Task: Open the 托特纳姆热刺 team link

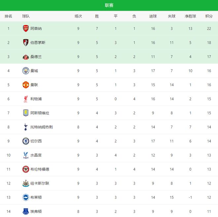Action: coord(41,127)
